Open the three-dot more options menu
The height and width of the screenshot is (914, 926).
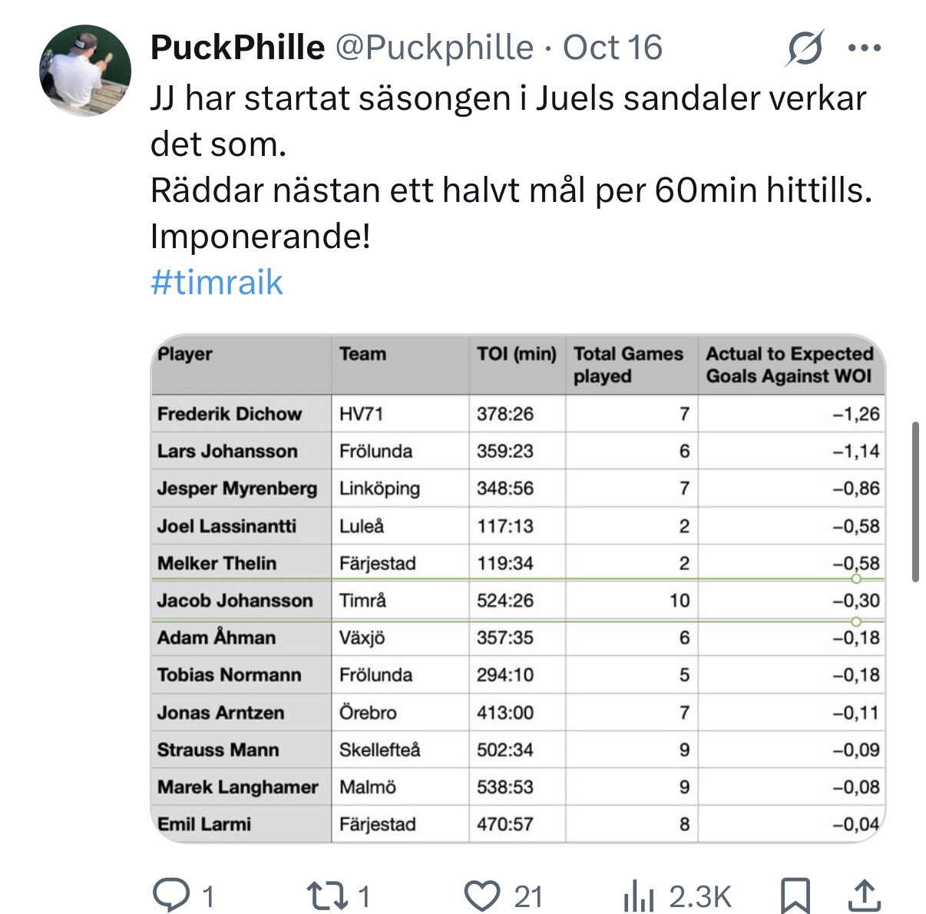(865, 48)
